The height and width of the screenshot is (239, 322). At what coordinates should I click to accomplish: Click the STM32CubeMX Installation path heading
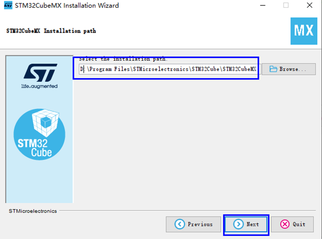pos(51,31)
